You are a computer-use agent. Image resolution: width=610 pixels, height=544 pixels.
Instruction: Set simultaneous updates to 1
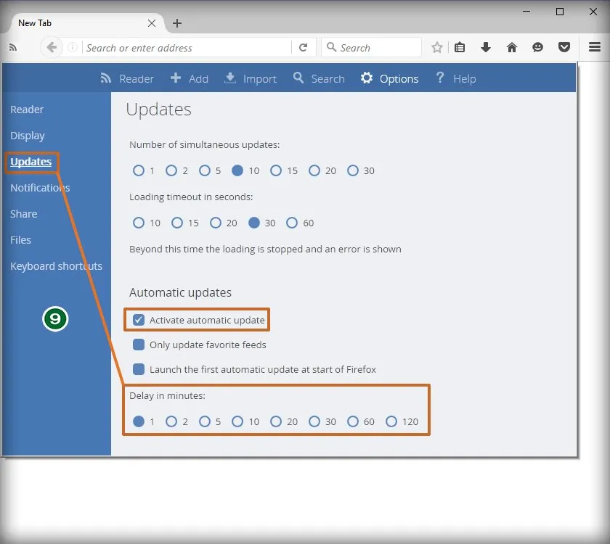[139, 170]
